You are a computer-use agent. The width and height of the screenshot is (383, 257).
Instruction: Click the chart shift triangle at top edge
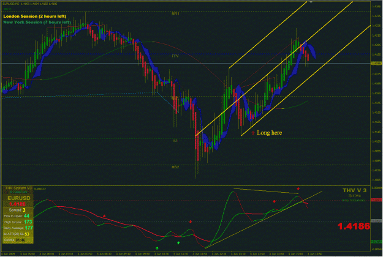311,2
